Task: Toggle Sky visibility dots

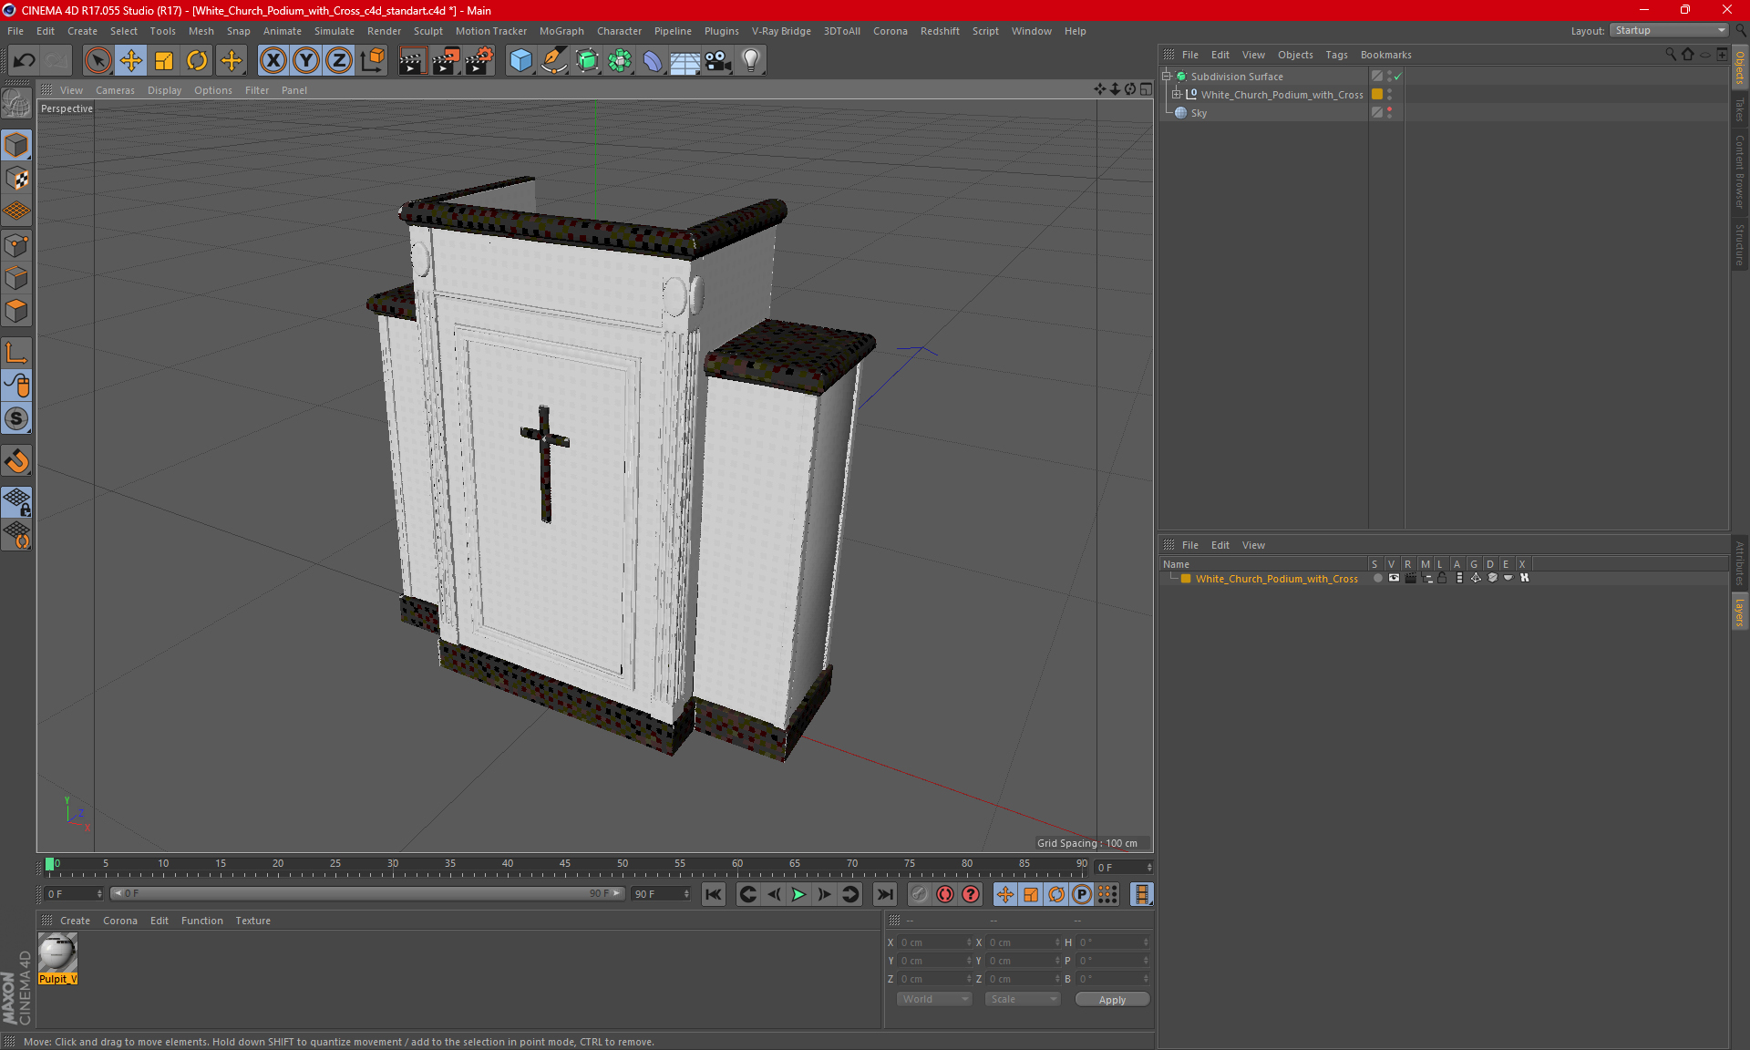Action: [1389, 113]
